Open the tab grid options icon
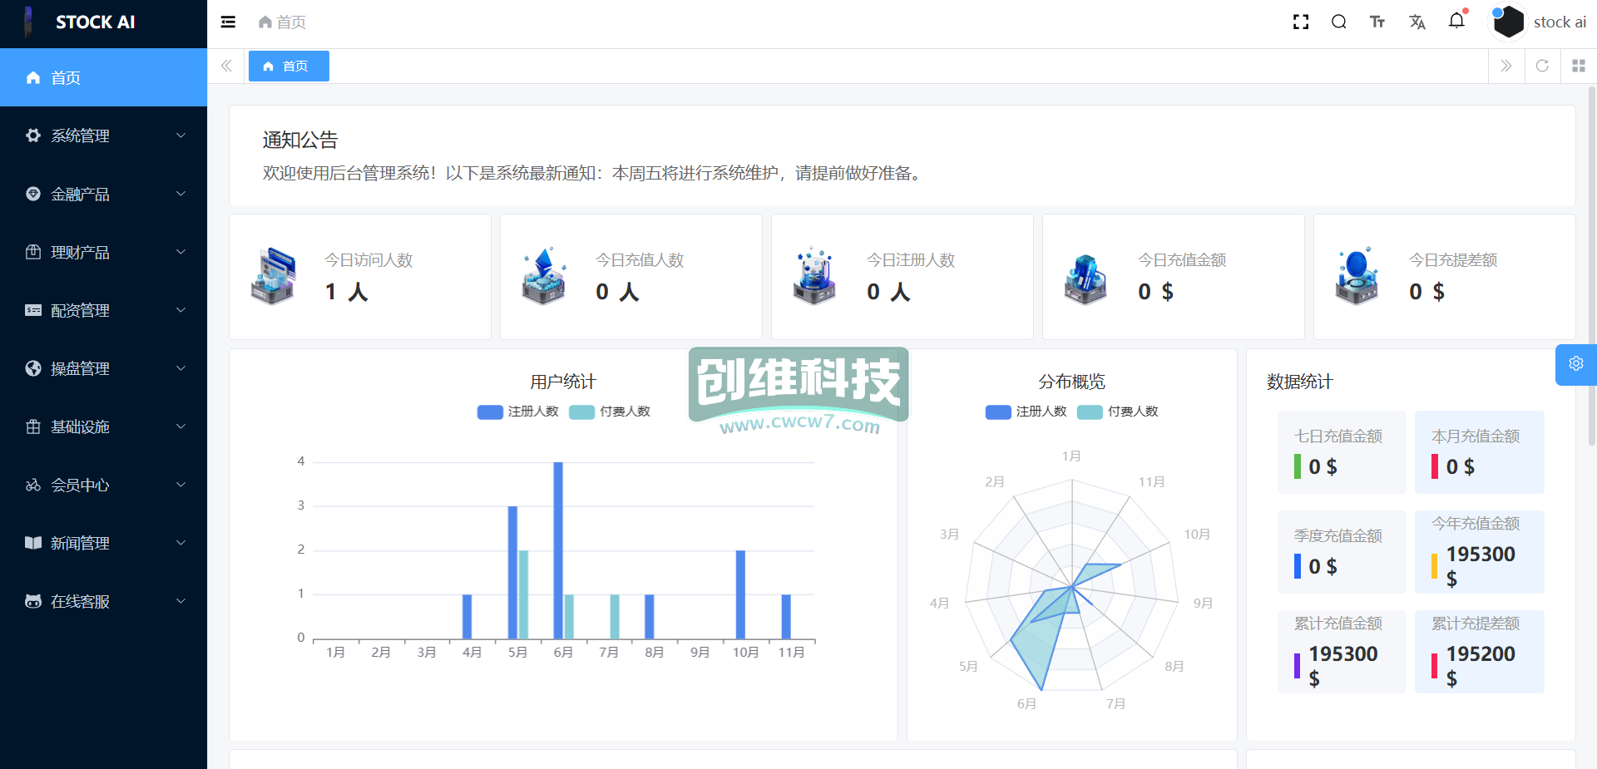The height and width of the screenshot is (769, 1597). tap(1578, 66)
